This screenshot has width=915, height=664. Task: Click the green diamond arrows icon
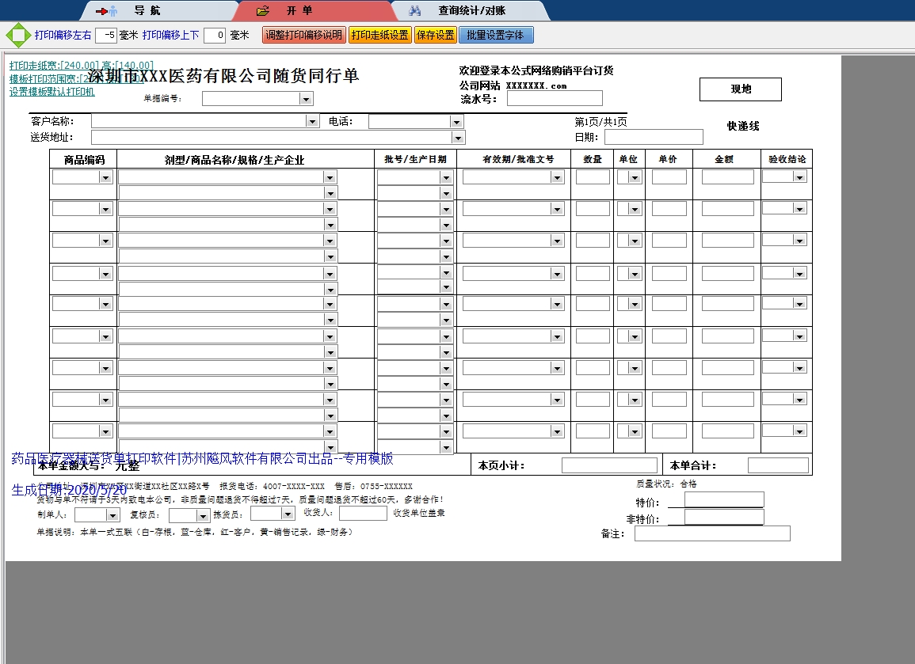click(x=17, y=36)
